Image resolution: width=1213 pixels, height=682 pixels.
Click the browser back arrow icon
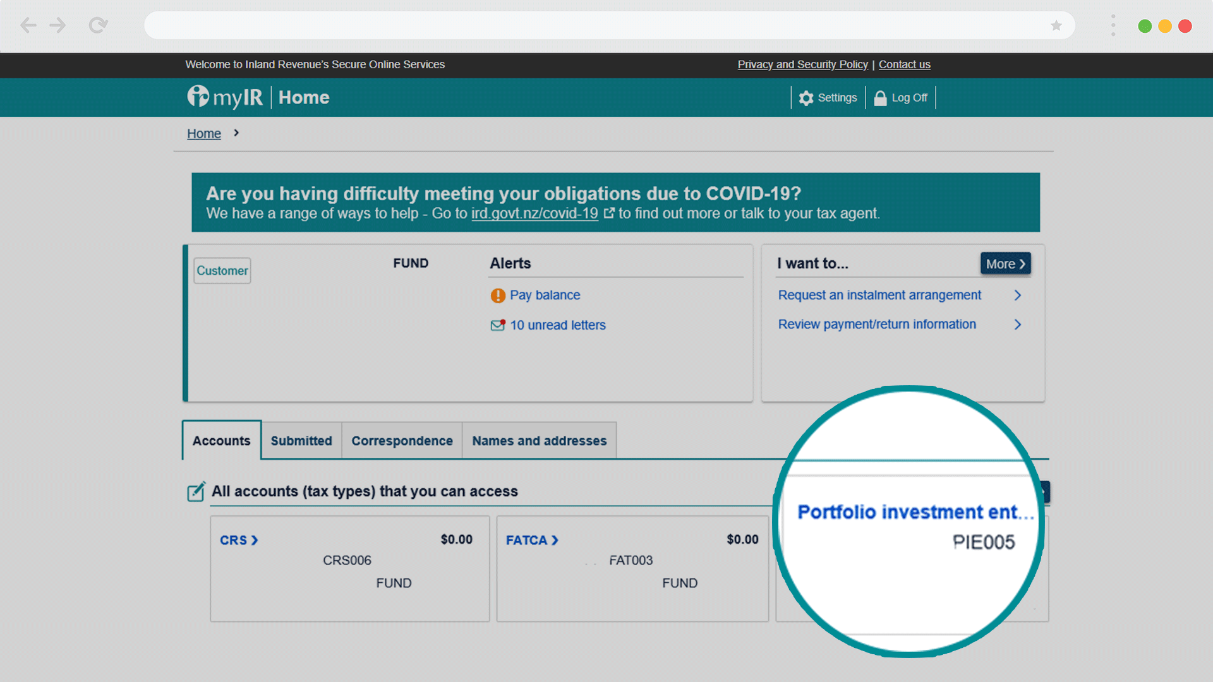coord(28,25)
